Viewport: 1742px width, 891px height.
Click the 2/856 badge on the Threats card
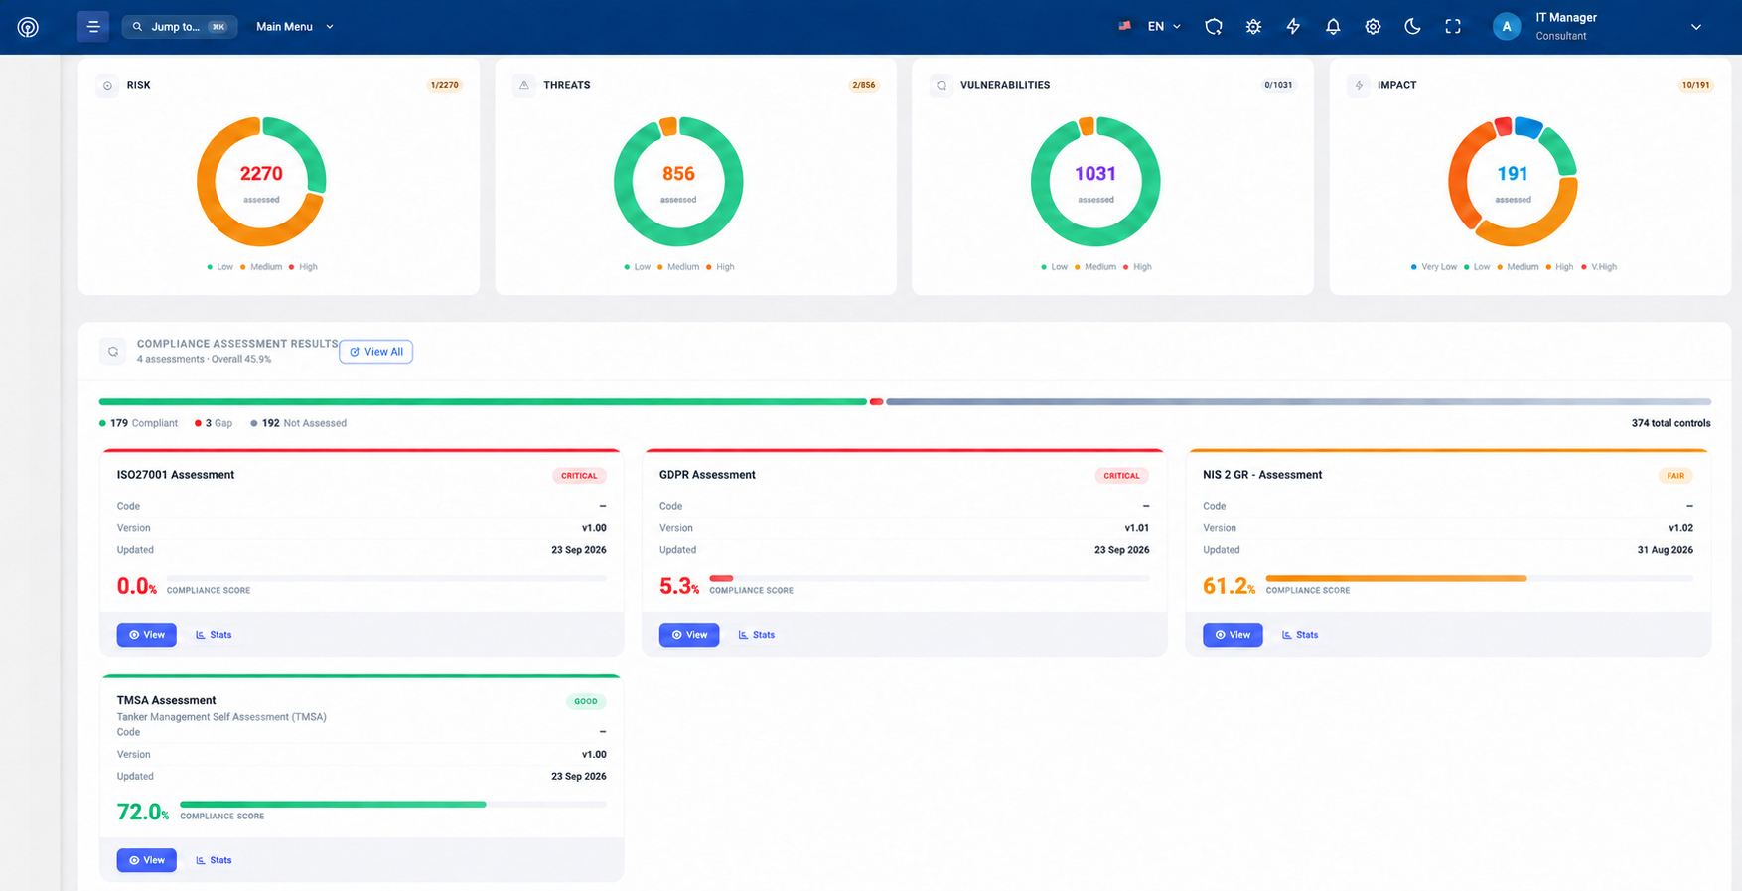pyautogui.click(x=864, y=85)
